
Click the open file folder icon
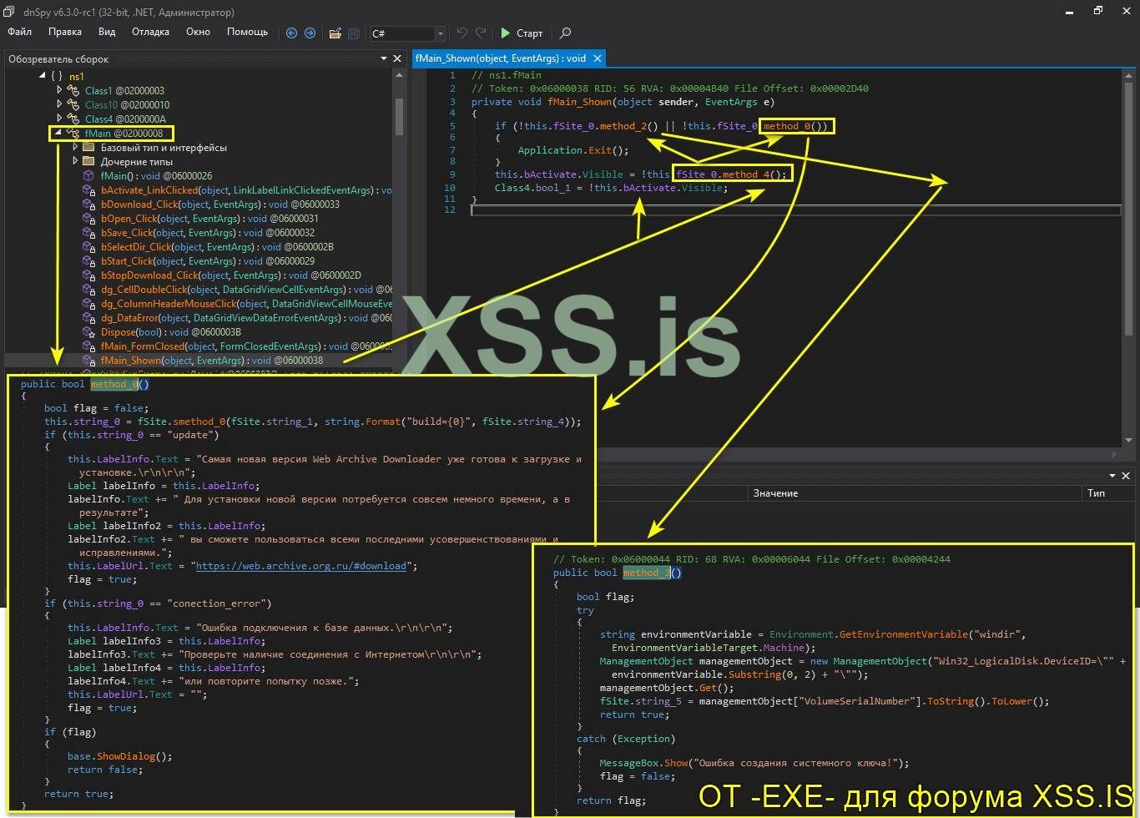[x=335, y=33]
